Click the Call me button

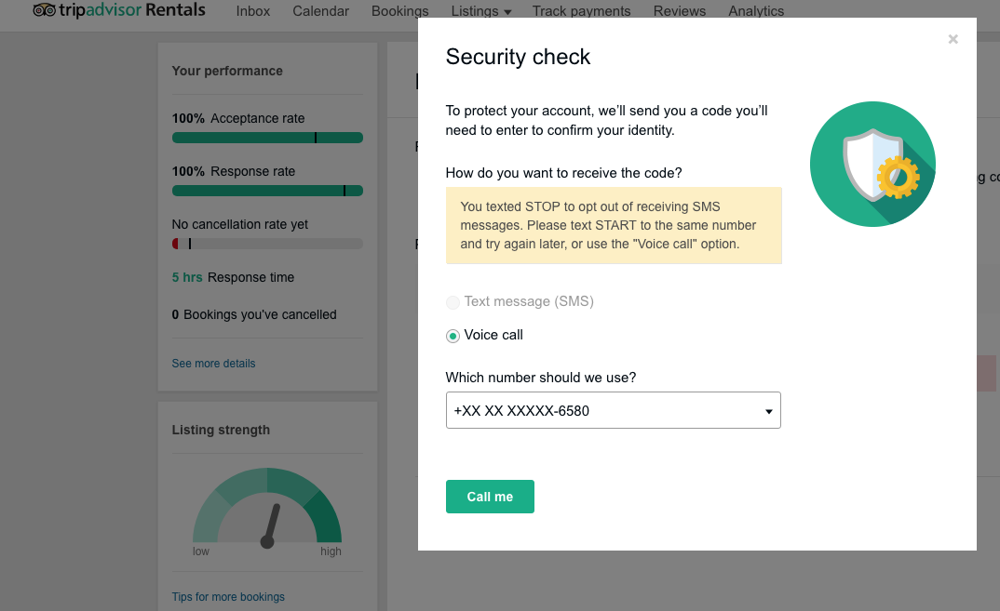(x=490, y=497)
